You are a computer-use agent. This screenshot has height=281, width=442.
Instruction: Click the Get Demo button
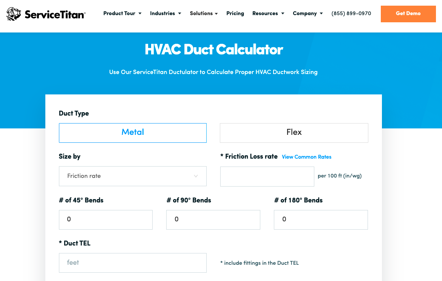pyautogui.click(x=408, y=14)
